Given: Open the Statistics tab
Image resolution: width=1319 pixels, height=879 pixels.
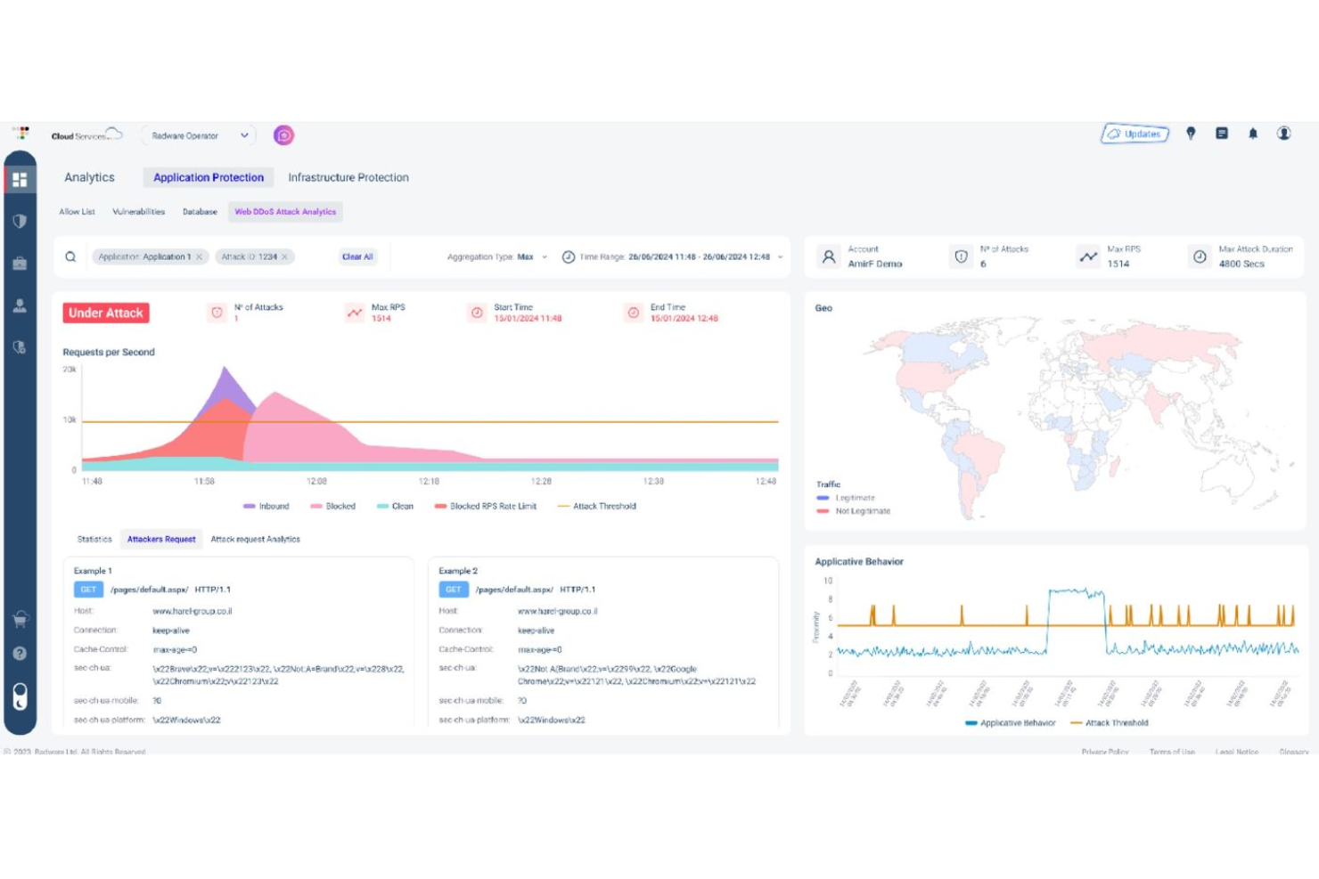Looking at the screenshot, I should (94, 539).
